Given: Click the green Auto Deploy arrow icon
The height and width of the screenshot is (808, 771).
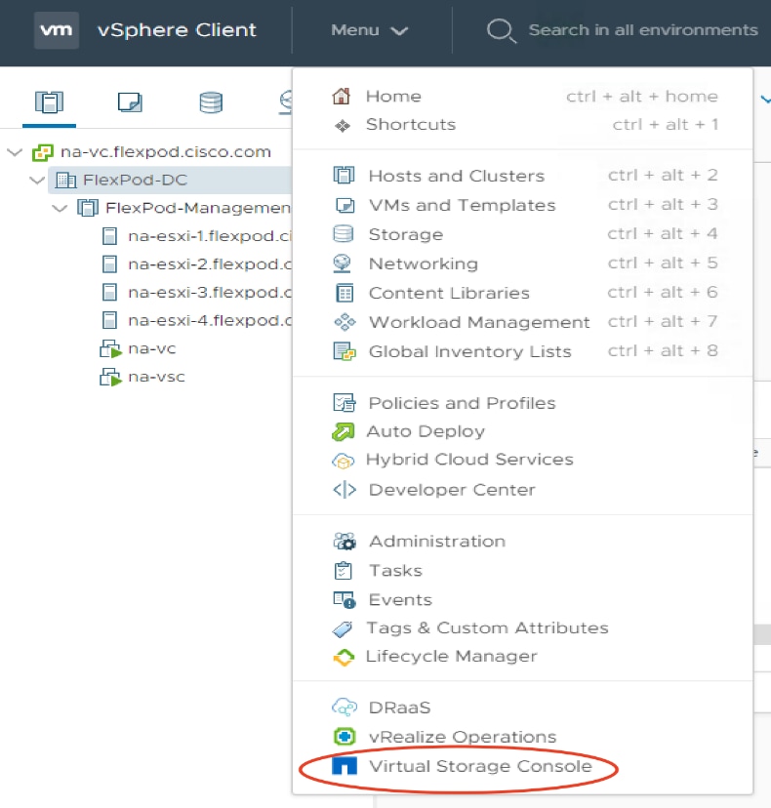Looking at the screenshot, I should pyautogui.click(x=344, y=431).
